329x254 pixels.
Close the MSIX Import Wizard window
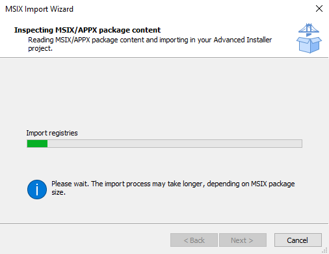319,8
